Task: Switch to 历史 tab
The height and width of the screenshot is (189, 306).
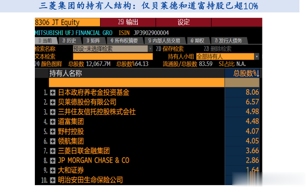Action: (x=69, y=41)
